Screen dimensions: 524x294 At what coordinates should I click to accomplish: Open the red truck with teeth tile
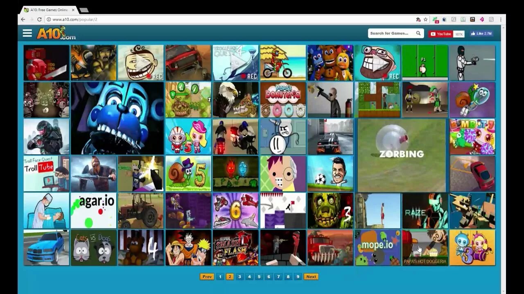point(330,247)
